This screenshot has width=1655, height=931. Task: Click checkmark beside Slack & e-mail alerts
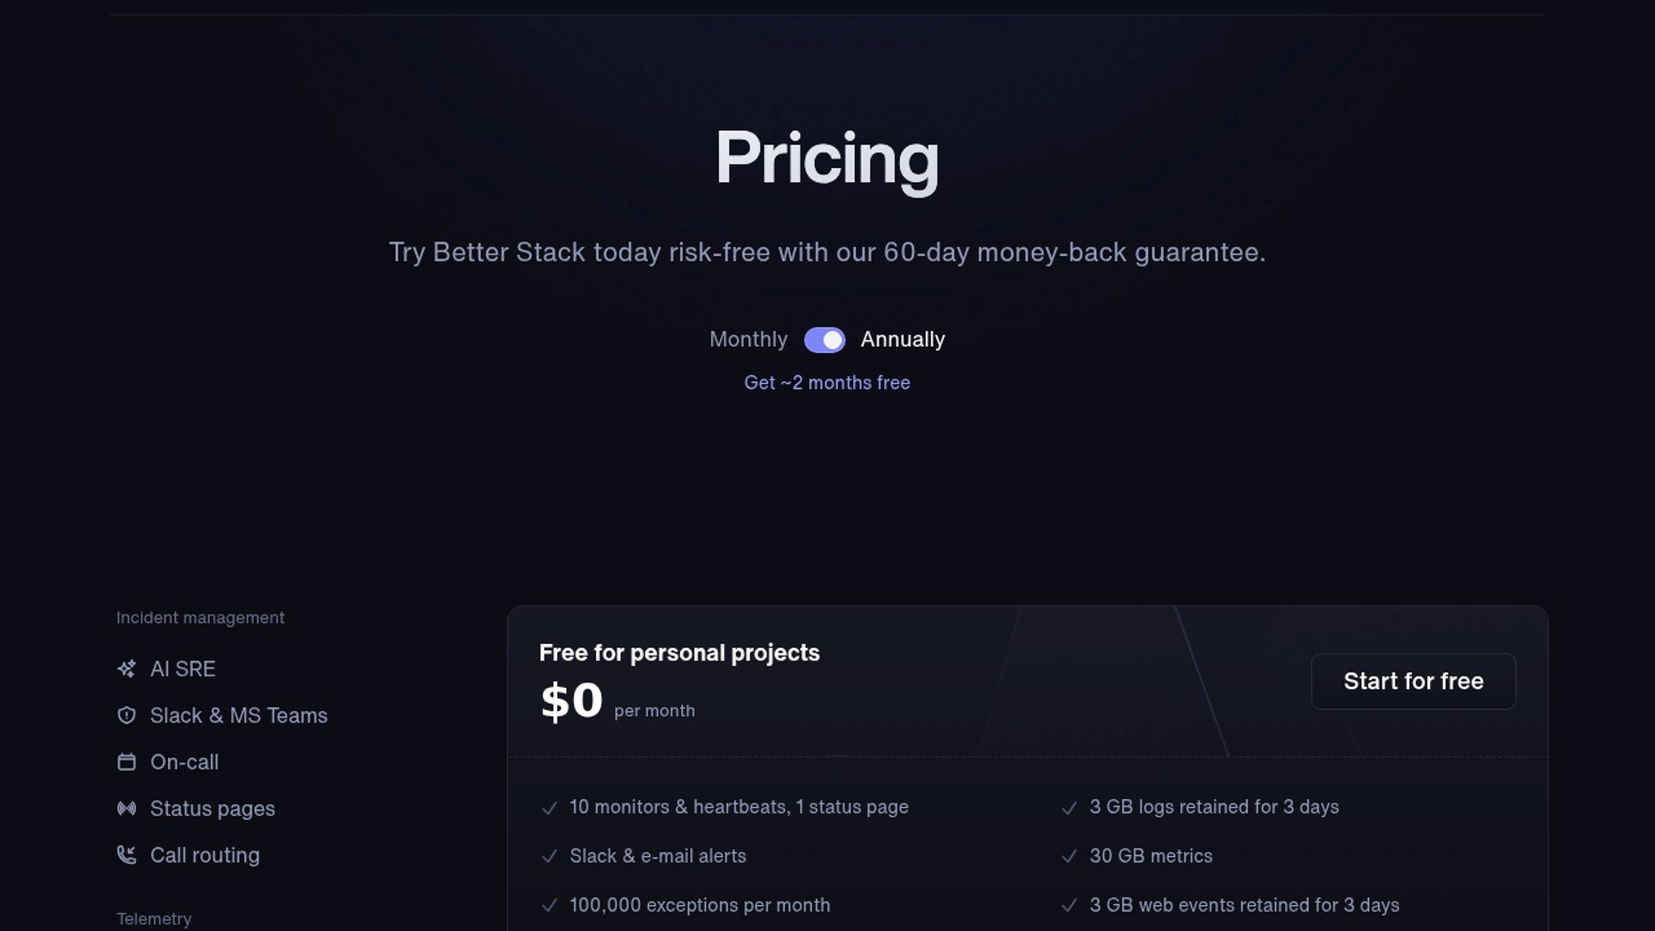click(549, 857)
